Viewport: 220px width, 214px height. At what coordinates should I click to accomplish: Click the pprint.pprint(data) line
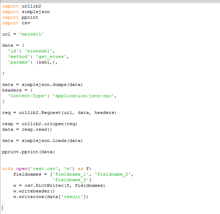[28, 152]
